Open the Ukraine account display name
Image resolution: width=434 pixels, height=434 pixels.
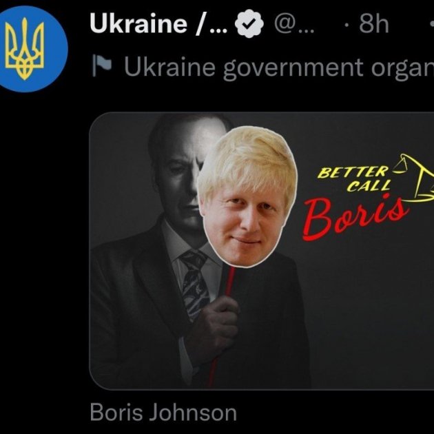pos(158,24)
